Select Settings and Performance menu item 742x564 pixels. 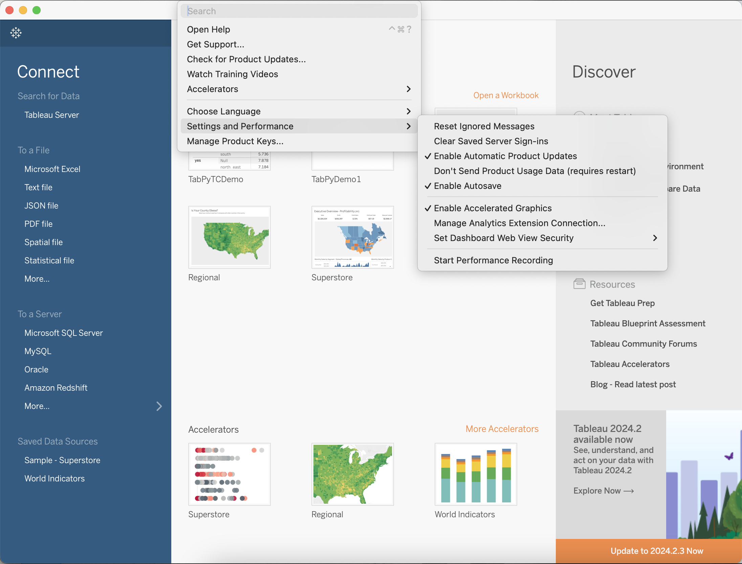point(299,126)
